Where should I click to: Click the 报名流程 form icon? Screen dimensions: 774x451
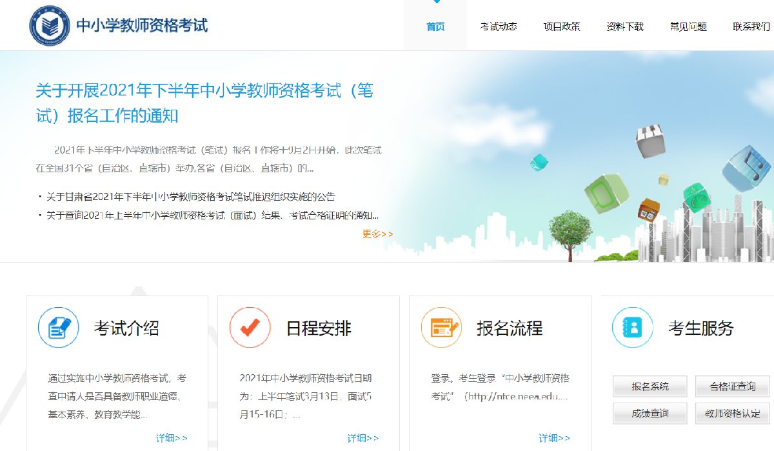click(x=441, y=327)
